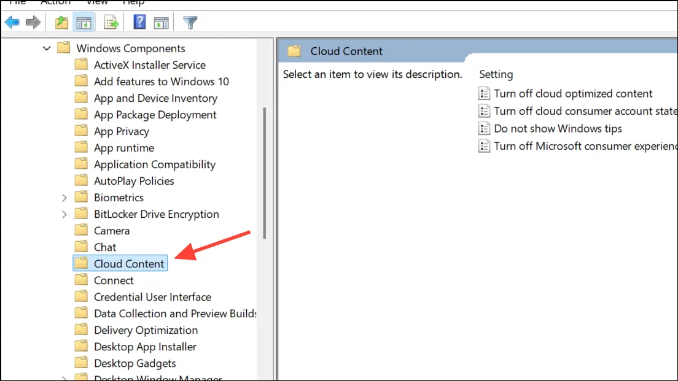678x381 pixels.
Task: Click folder icon next to Chat
Action: [81, 247]
